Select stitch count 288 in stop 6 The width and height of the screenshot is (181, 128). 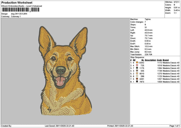pyautogui.click(x=142, y=76)
